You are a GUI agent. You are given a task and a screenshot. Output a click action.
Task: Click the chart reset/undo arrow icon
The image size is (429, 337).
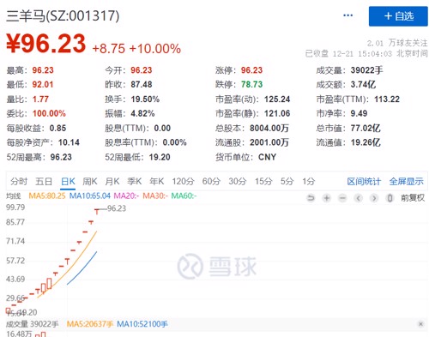tap(311, 198)
